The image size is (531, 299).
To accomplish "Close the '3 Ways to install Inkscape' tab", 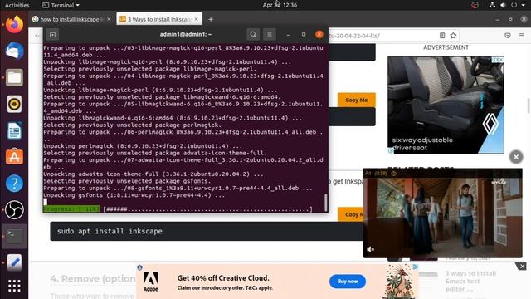I will [x=196, y=19].
